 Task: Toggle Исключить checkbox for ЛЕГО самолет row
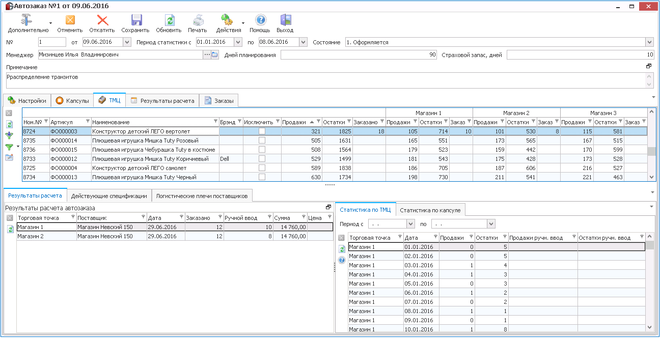pos(262,168)
